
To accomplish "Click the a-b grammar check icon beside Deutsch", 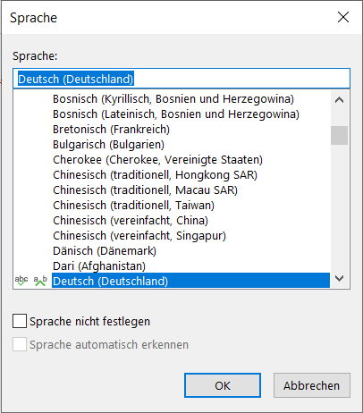I will click(40, 281).
